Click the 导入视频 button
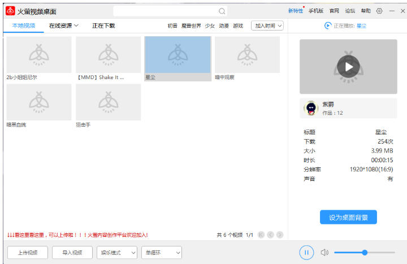 tap(72, 253)
